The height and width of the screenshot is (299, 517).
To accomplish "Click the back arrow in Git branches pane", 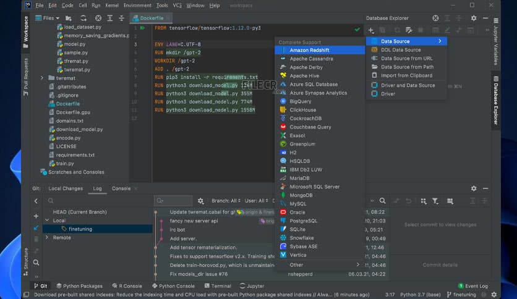I will tap(36, 201).
